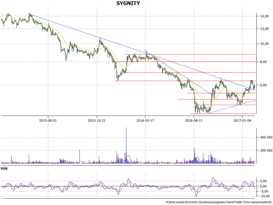
Task: Click the 2016-08-11 date label
Action: [194, 120]
